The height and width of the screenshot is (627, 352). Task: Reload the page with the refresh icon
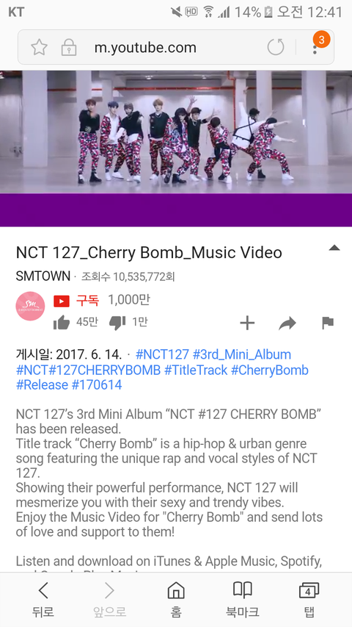pyautogui.click(x=276, y=47)
